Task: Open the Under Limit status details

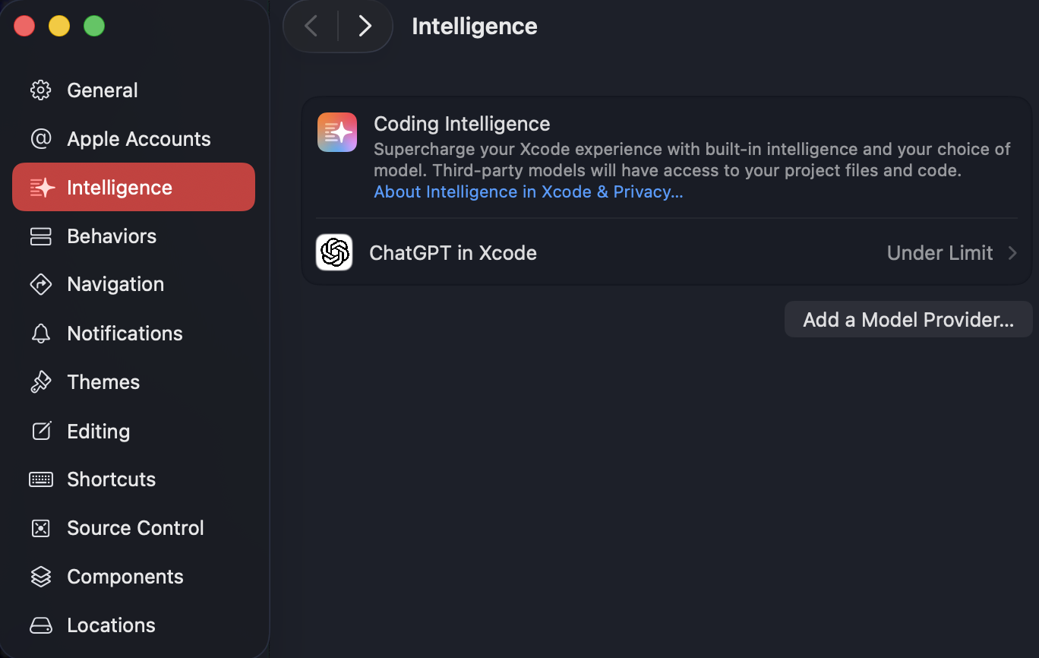Action: pyautogui.click(x=940, y=253)
